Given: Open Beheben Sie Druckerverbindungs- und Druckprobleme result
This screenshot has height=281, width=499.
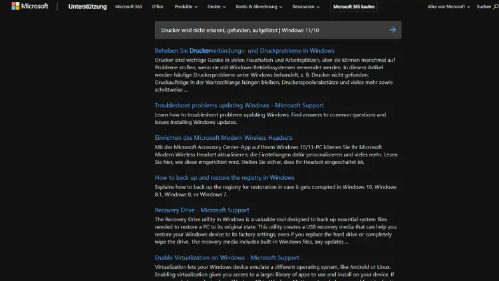Looking at the screenshot, I should coord(244,51).
